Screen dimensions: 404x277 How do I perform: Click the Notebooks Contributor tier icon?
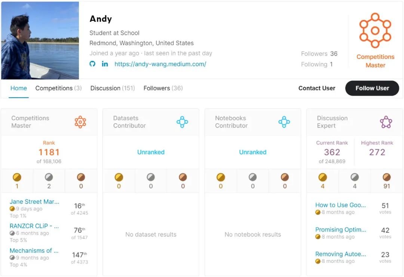284,122
